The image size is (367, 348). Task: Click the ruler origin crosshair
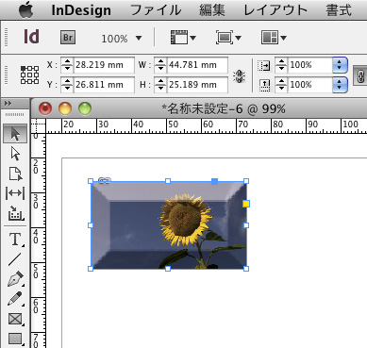click(x=38, y=125)
